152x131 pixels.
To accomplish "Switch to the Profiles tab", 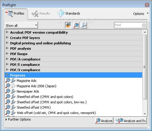I will pyautogui.click(x=15, y=13).
